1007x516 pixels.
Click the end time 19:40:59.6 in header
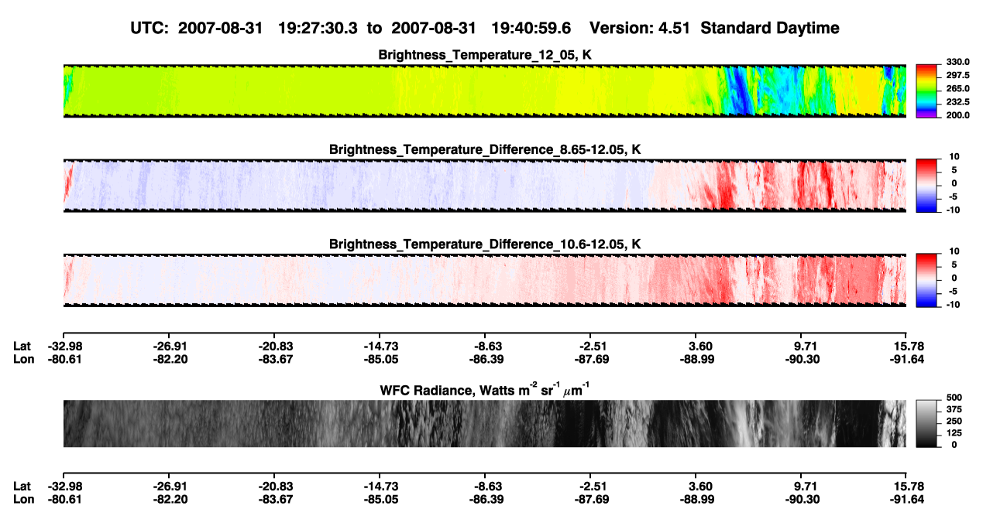[x=531, y=29]
